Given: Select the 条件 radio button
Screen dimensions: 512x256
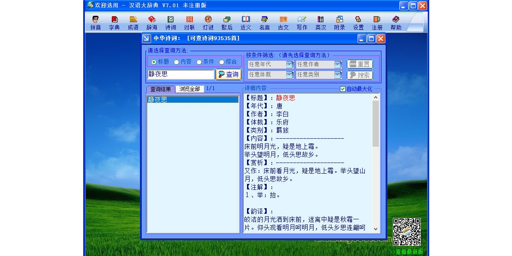Looking at the screenshot, I should 199,62.
